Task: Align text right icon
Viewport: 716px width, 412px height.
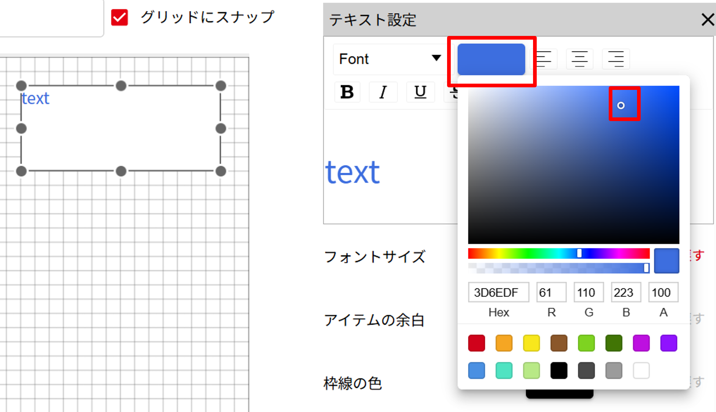Action: (616, 59)
